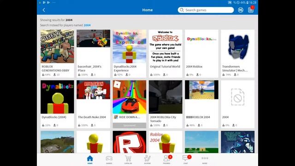This screenshot has width=295, height=166.
Task: Tap the back arrow in header
Action: click(x=44, y=10)
